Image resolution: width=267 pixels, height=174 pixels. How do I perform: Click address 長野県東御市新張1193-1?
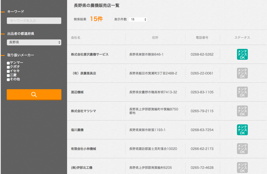tap(147, 130)
